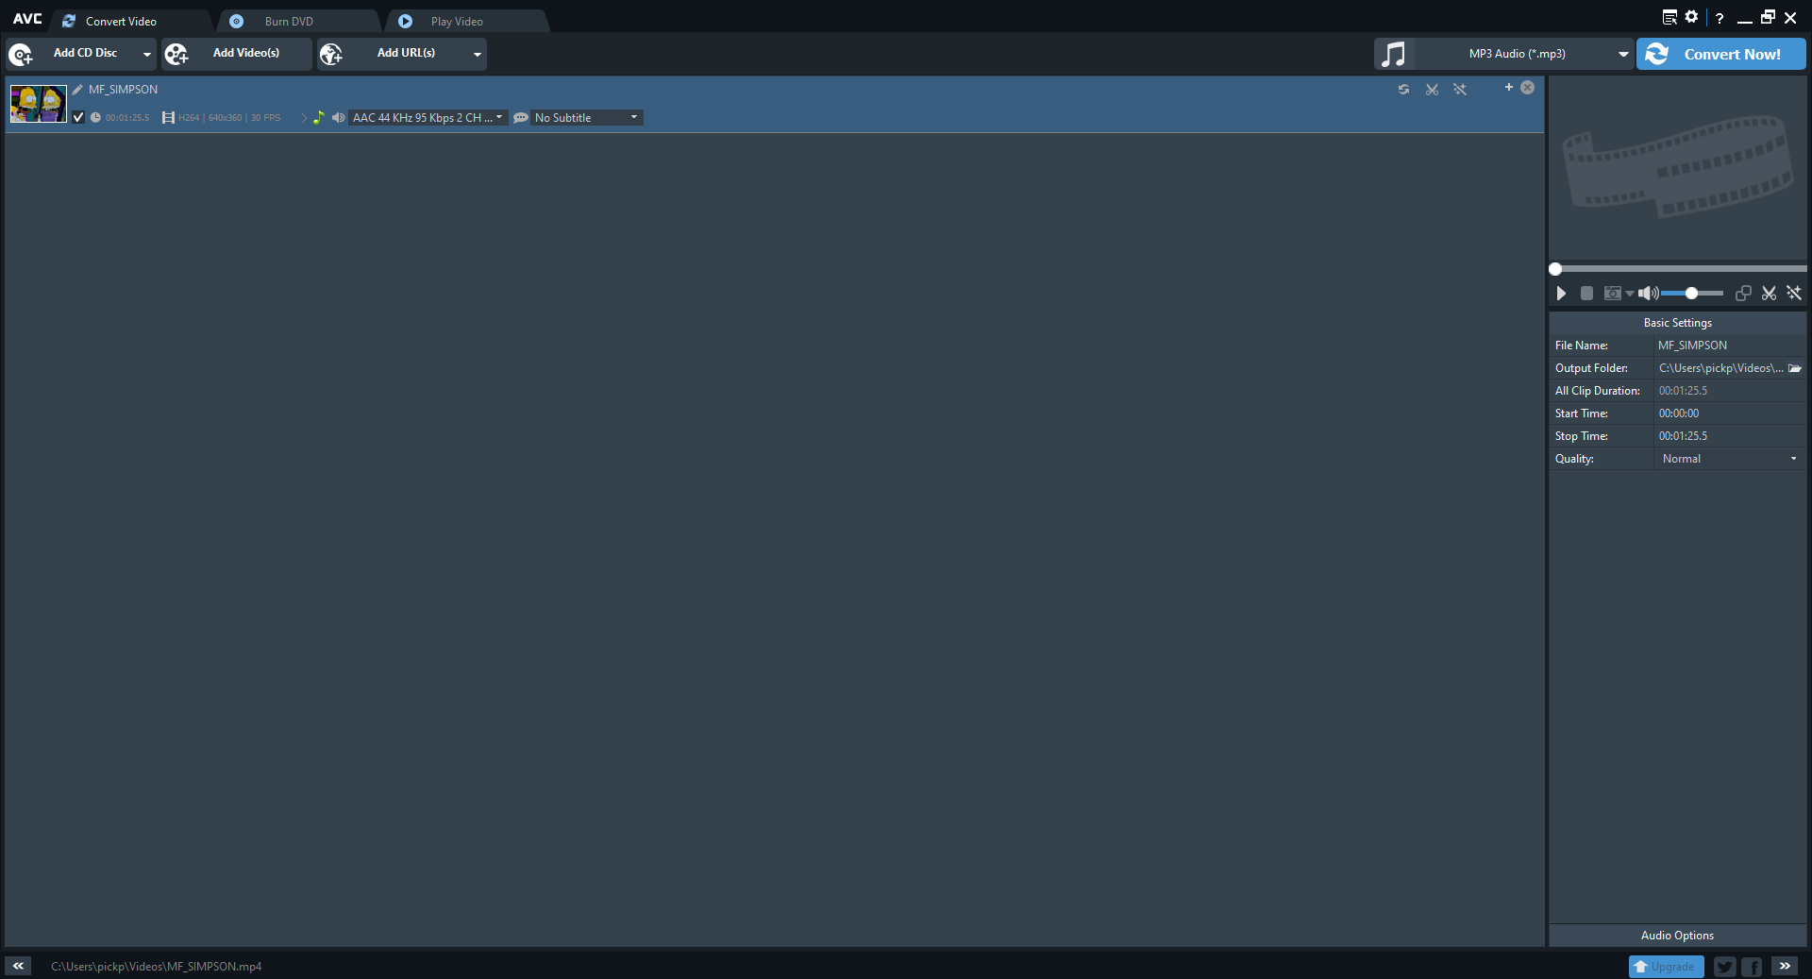Switch to the Burn DVD tab
This screenshot has width=1812, height=979.
(x=291, y=20)
